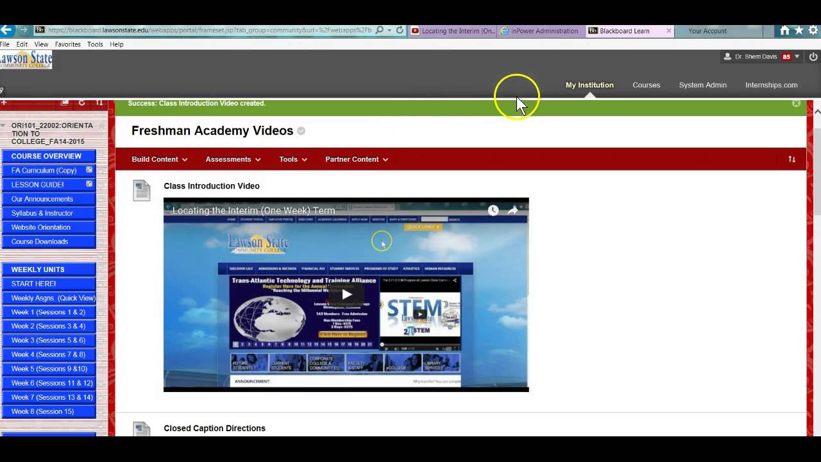Click the hidden-link icon beside LESSON GUIDE!
This screenshot has height=462, width=821.
[x=89, y=184]
